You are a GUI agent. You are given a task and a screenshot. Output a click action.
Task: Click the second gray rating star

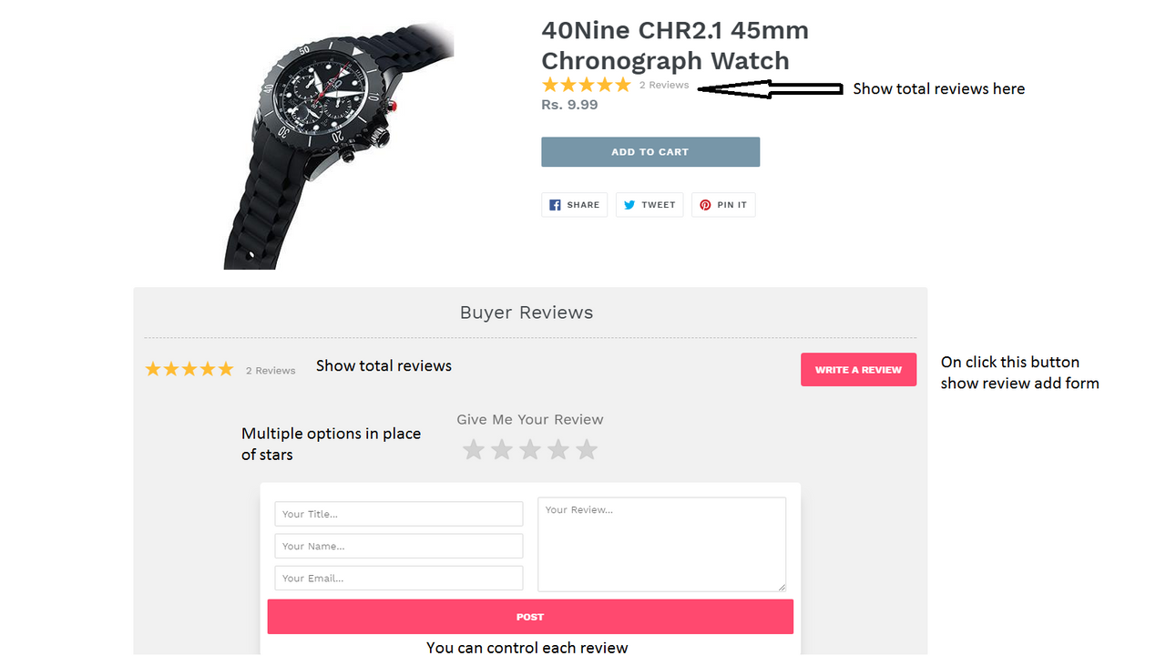[x=501, y=449]
